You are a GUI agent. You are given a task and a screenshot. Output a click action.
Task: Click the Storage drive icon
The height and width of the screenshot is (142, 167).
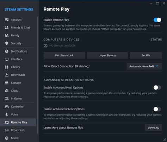coord(7,83)
